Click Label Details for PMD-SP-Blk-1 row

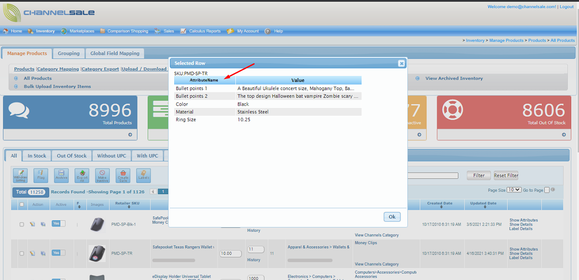point(521,228)
